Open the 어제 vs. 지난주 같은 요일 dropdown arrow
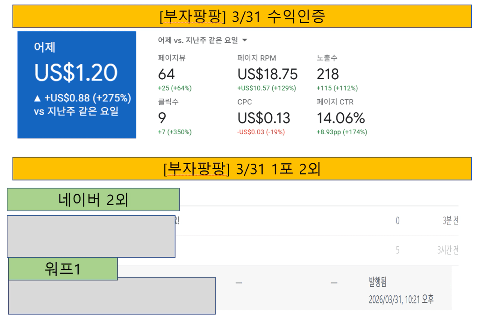 245,40
